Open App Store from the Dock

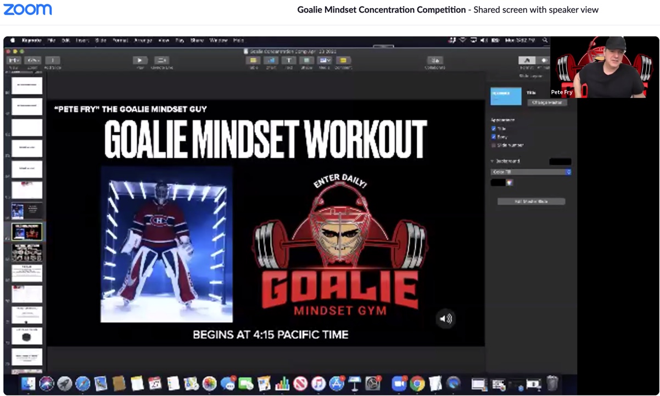point(337,383)
